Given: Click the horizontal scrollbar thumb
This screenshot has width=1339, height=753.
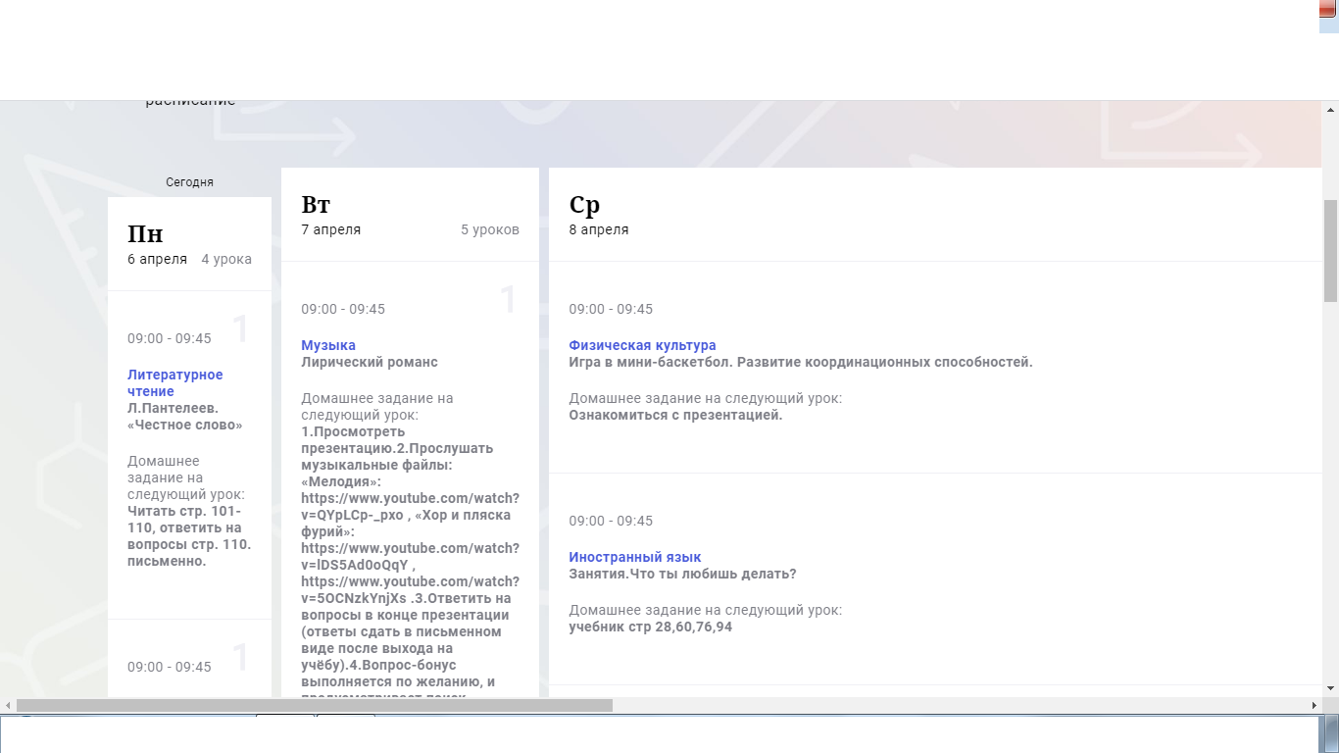Looking at the screenshot, I should (315, 705).
